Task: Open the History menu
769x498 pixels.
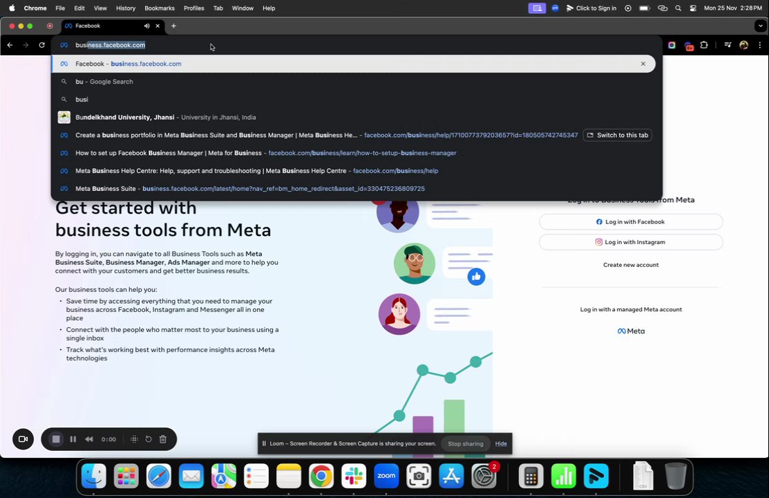Action: (x=126, y=8)
